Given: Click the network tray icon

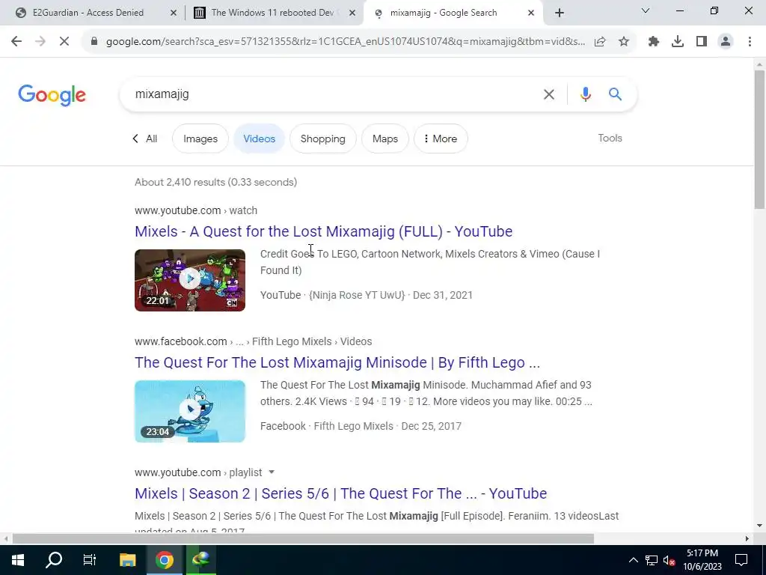Looking at the screenshot, I should (652, 560).
